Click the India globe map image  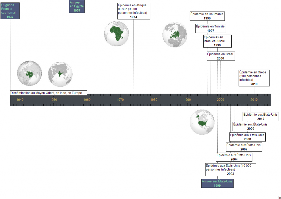pos(60,74)
